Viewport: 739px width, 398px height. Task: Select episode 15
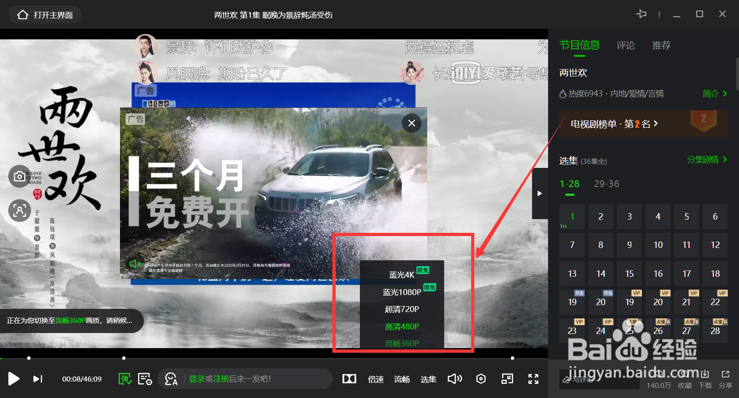tap(630, 274)
